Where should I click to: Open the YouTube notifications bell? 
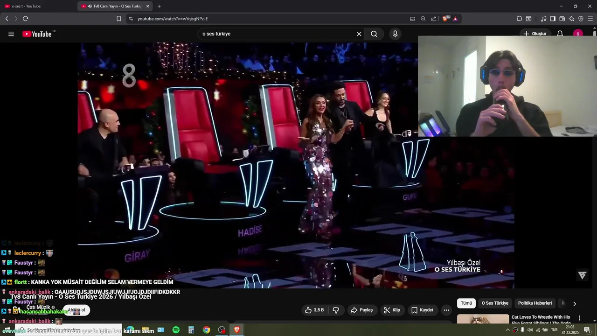[x=560, y=34]
